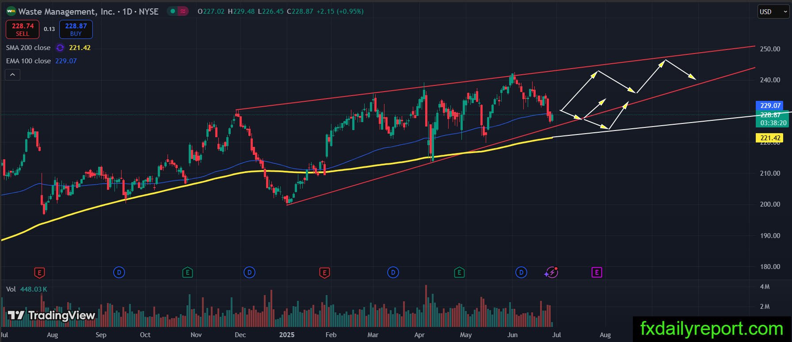Open the USD currency dropdown
The width and height of the screenshot is (792, 342).
click(773, 12)
